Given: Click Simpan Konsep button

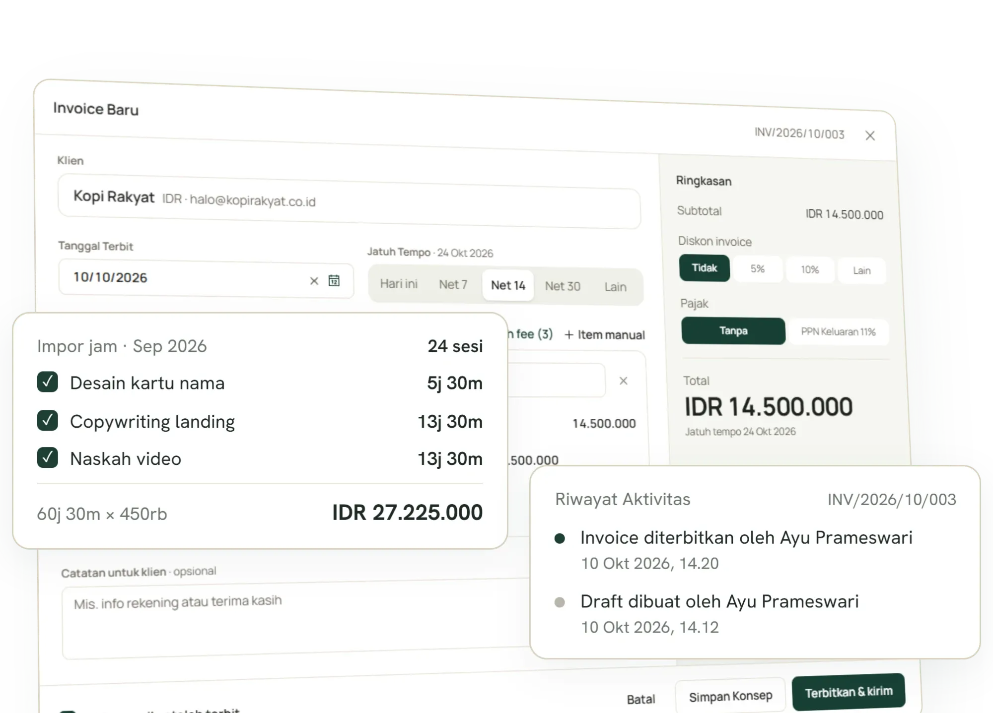Looking at the screenshot, I should pos(730,696).
